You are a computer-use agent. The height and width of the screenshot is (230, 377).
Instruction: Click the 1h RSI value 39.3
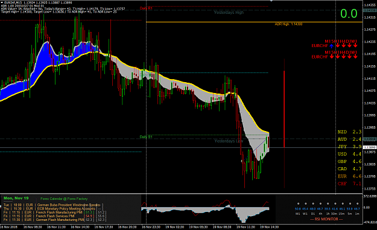327,209
